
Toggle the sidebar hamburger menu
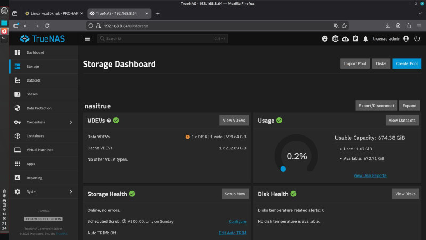click(87, 38)
